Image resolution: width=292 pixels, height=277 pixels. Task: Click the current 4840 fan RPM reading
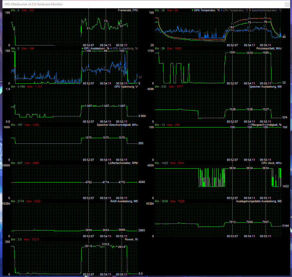click(142, 182)
